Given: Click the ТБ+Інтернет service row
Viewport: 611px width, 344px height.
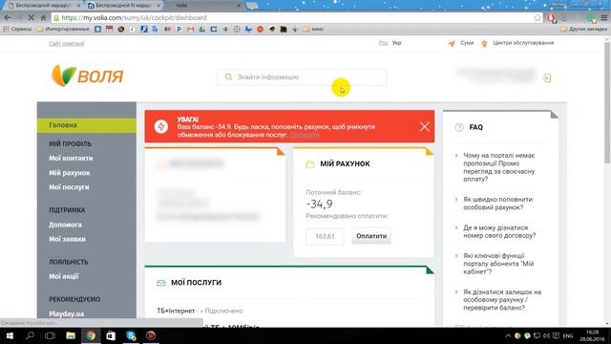Looking at the screenshot, I should point(200,311).
